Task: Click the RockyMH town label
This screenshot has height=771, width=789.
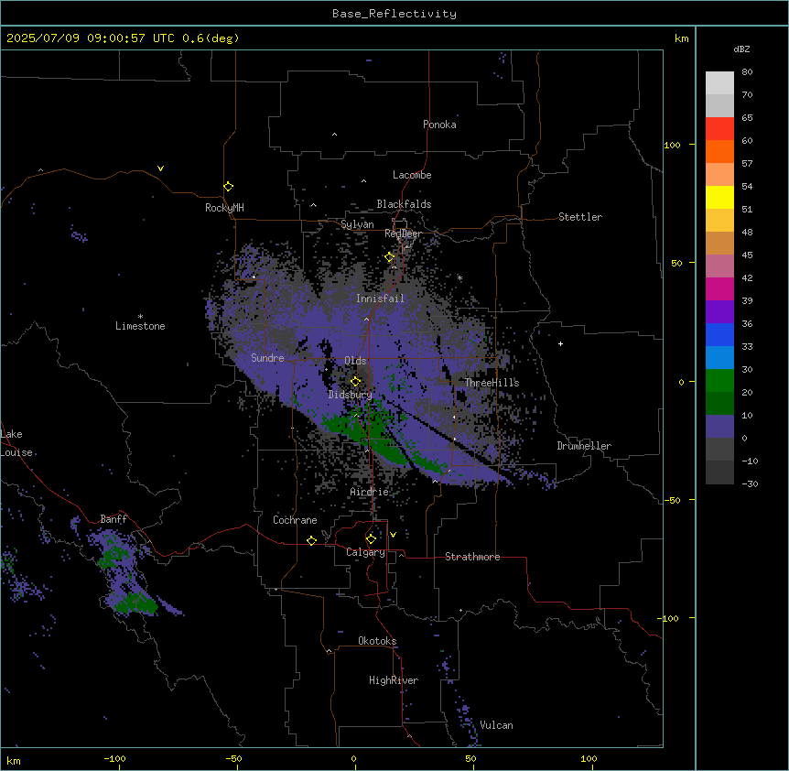Action: pos(224,208)
